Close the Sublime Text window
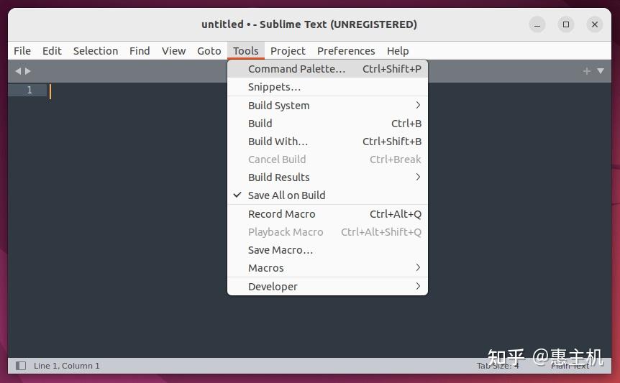620x383 pixels. click(x=594, y=24)
